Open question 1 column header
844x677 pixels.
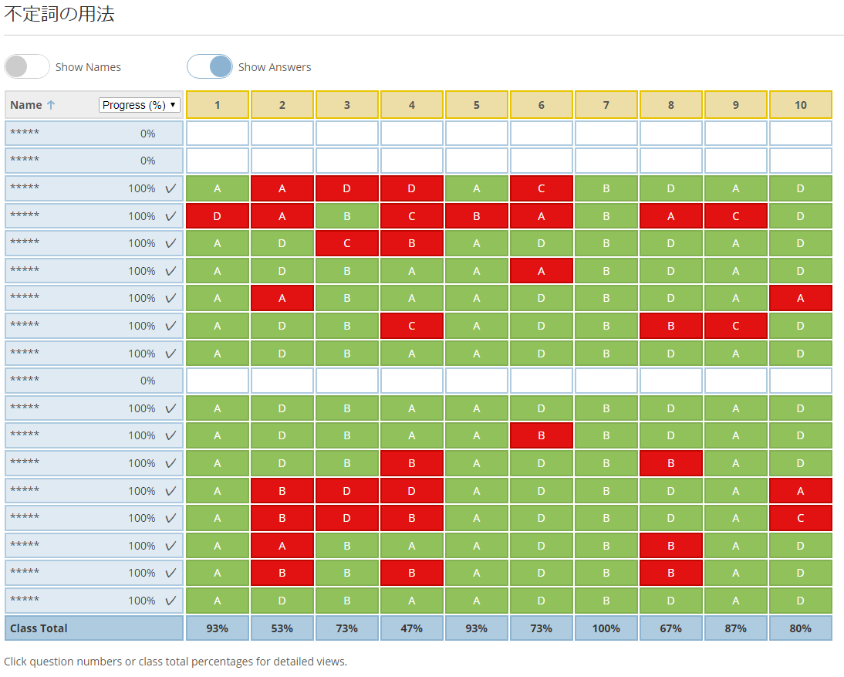point(218,105)
